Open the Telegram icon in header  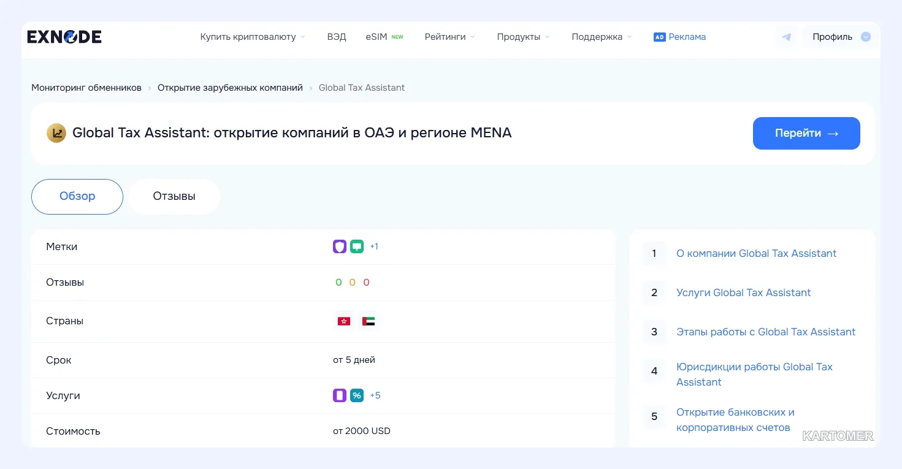pos(786,37)
